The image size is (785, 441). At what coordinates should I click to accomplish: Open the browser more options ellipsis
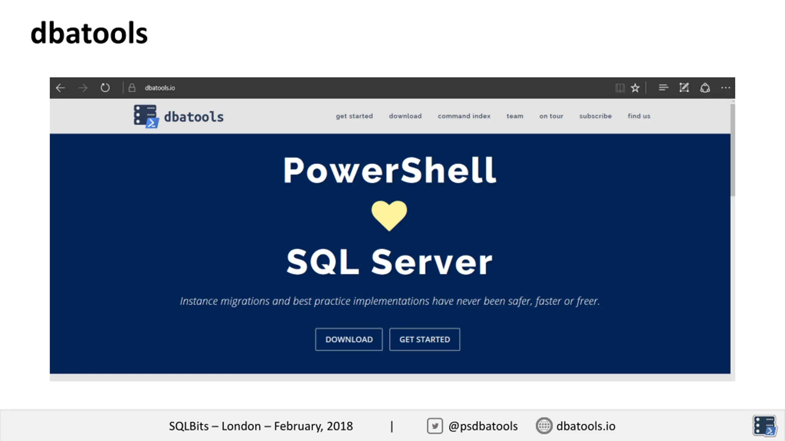click(x=726, y=88)
